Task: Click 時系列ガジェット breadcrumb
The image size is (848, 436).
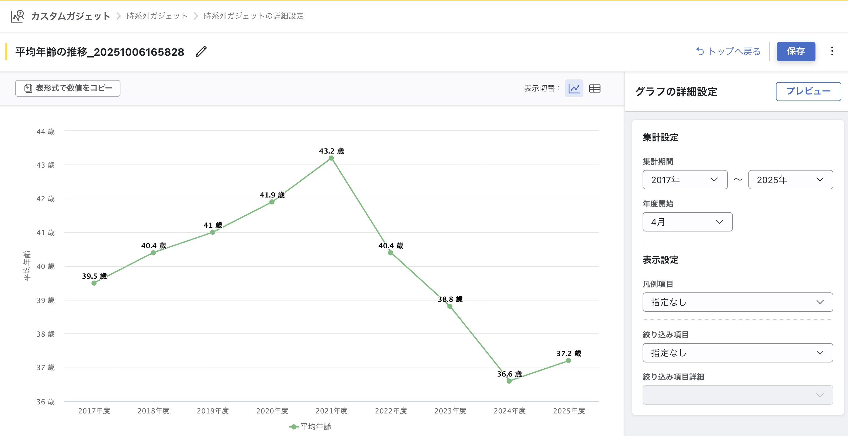Action: click(x=157, y=16)
